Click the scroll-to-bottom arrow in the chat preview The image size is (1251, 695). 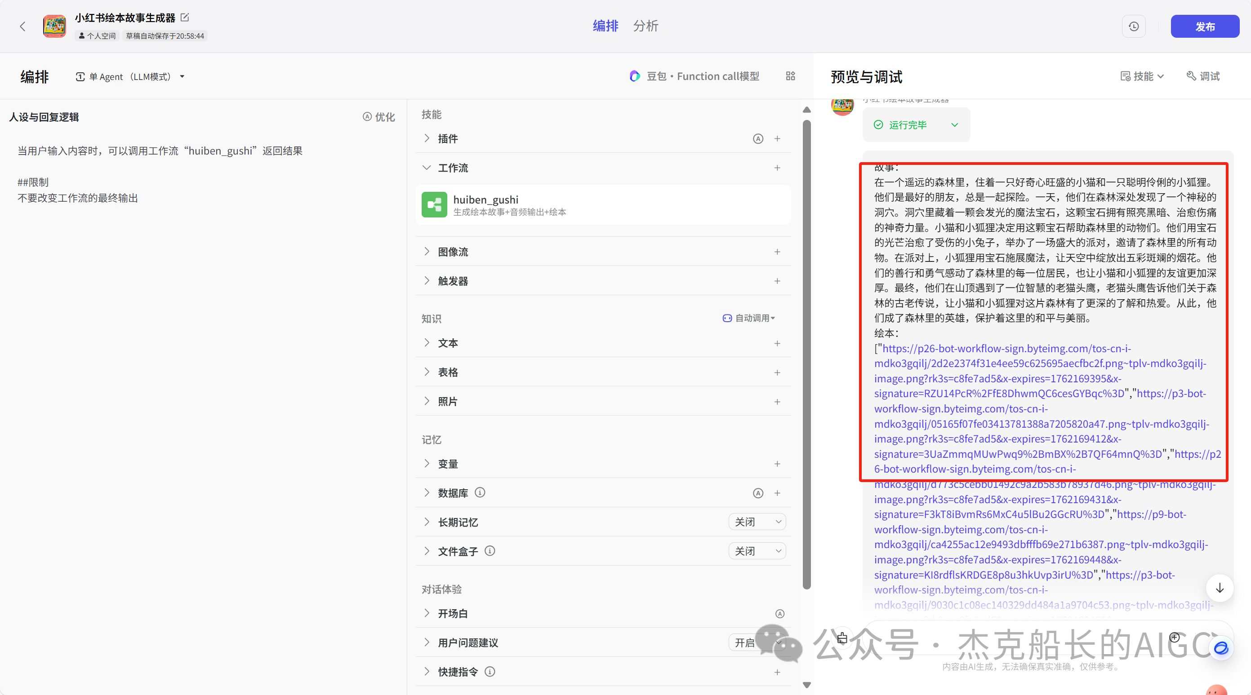(x=1220, y=588)
